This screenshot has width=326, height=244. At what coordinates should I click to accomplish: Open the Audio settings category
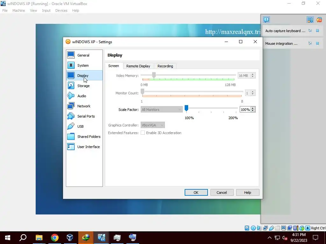tap(84, 96)
